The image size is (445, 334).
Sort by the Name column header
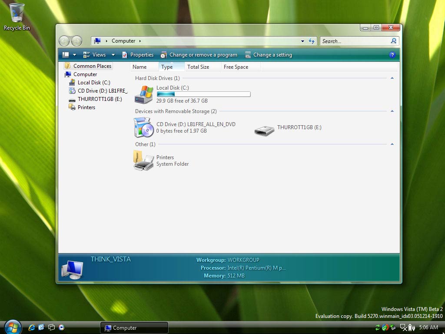click(x=144, y=67)
